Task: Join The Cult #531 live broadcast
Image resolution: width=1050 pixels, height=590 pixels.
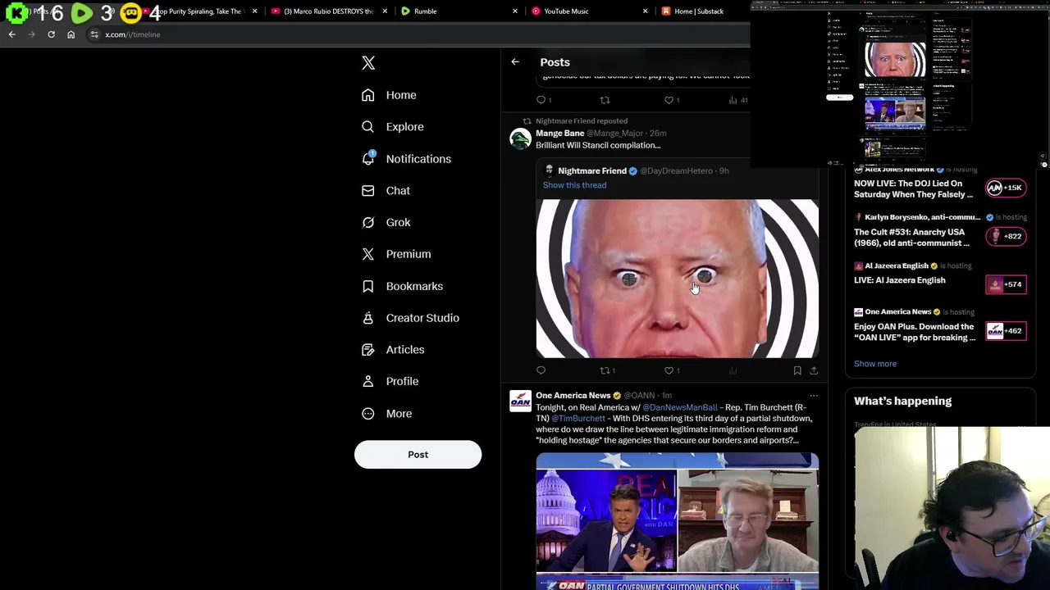Action: (912, 238)
